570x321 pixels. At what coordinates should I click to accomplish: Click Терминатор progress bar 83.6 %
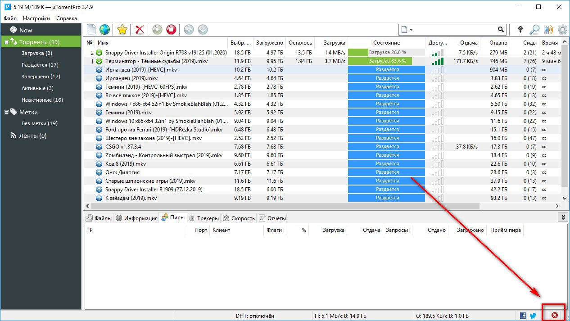tap(387, 61)
